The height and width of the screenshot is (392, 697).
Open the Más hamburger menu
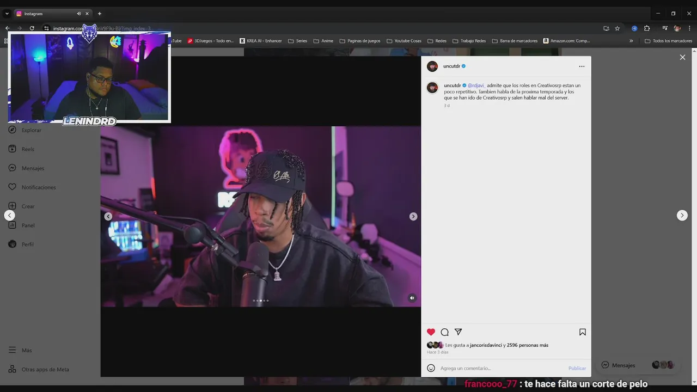coord(20,351)
